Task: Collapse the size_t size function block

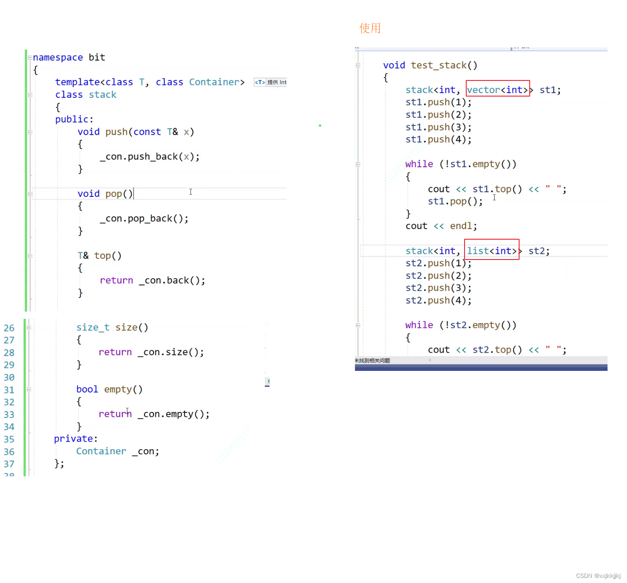Action: [29, 327]
